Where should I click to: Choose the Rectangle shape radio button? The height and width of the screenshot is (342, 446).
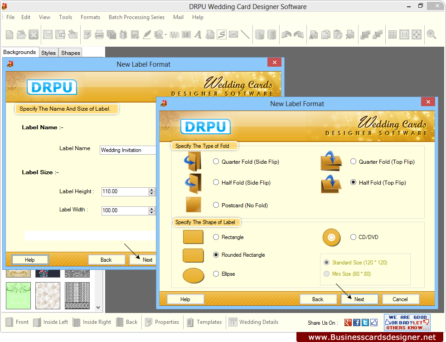(216, 237)
